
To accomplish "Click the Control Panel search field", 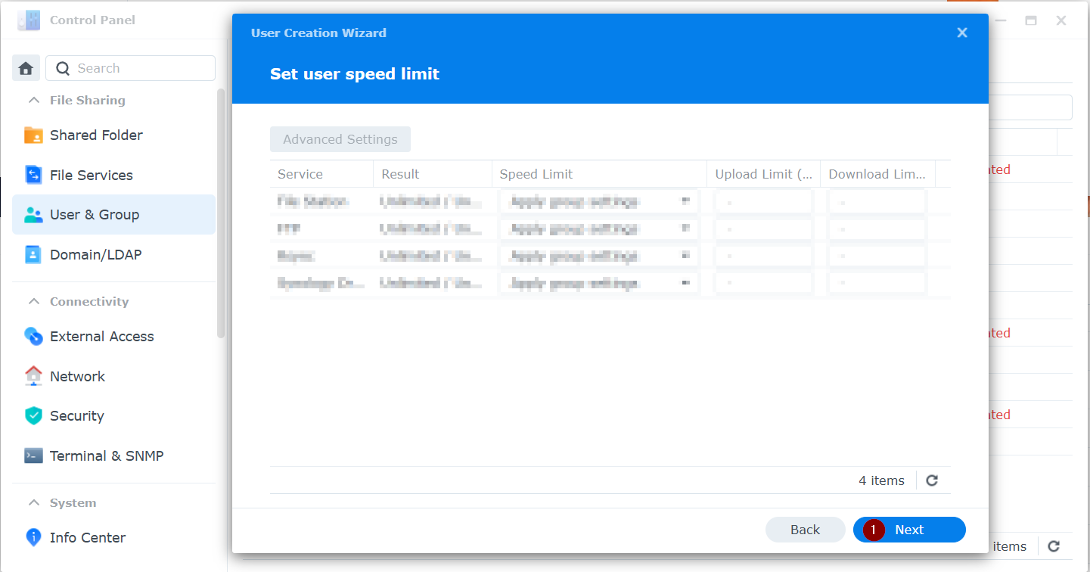I will (x=130, y=68).
